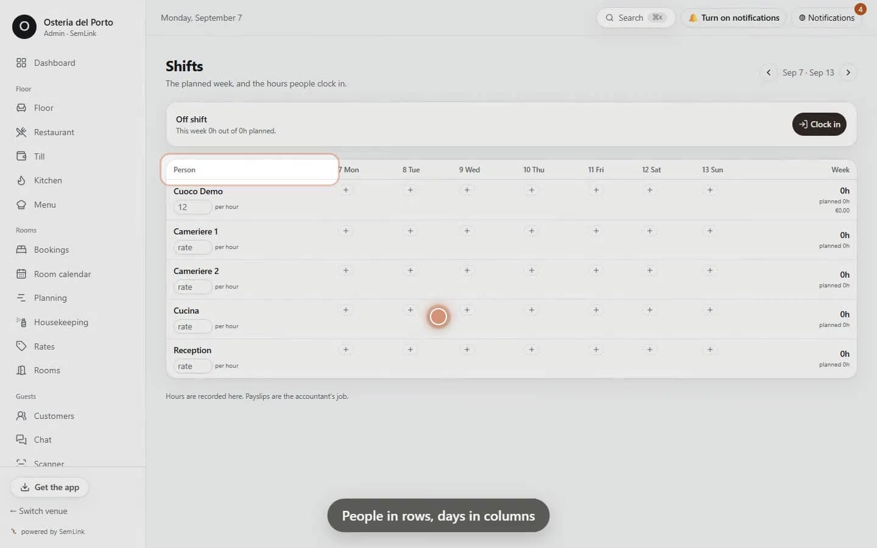The image size is (877, 548).
Task: Click the Customers people icon
Action: [x=21, y=416]
